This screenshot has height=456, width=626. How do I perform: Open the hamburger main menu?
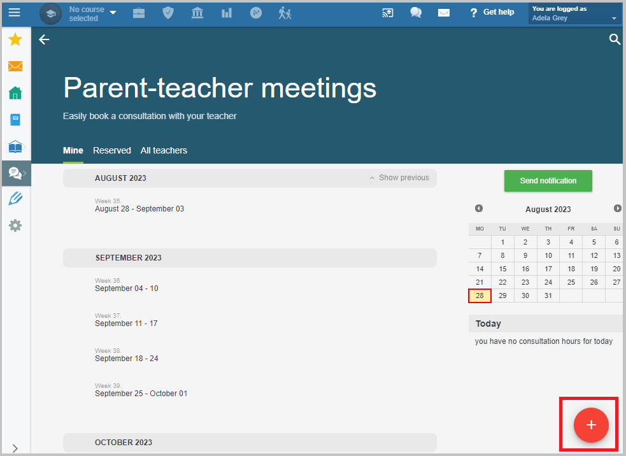15,12
